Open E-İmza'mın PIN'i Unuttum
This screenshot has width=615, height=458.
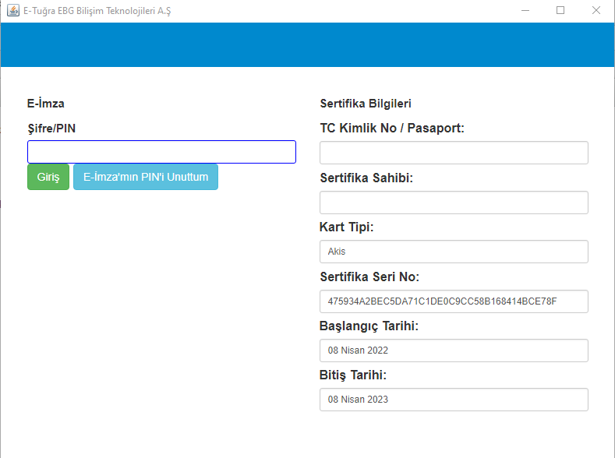click(x=146, y=177)
